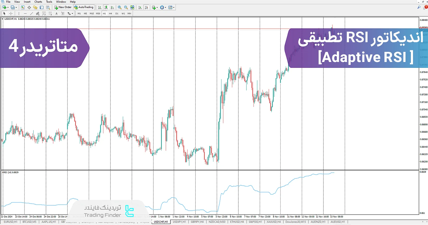
Task: Open the Profiles icon in toolbar
Action: click(x=13, y=7)
